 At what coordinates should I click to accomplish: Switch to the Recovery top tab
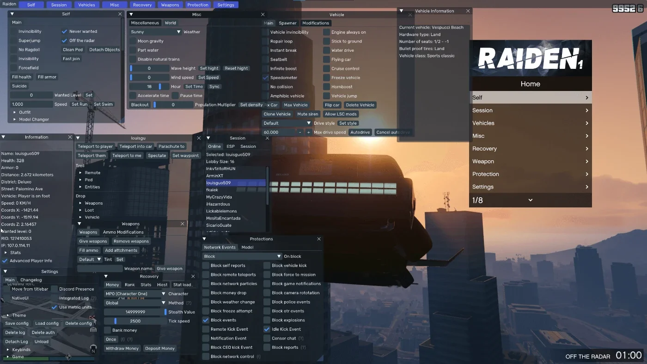(142, 5)
